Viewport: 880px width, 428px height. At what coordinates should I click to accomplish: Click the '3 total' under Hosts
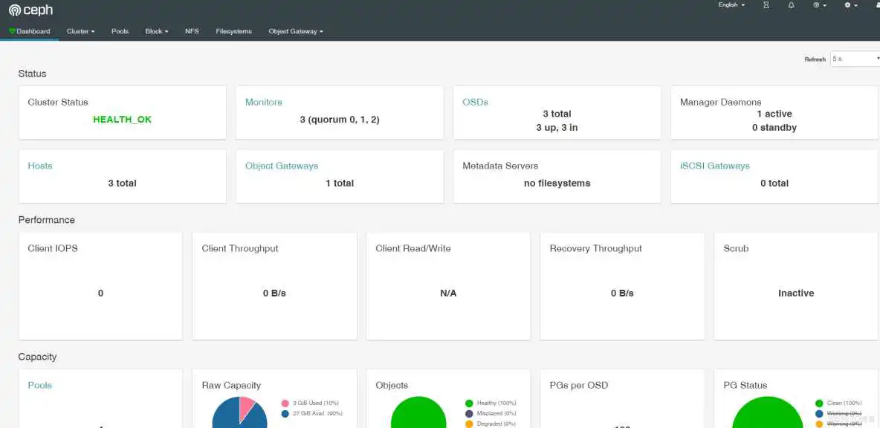123,184
